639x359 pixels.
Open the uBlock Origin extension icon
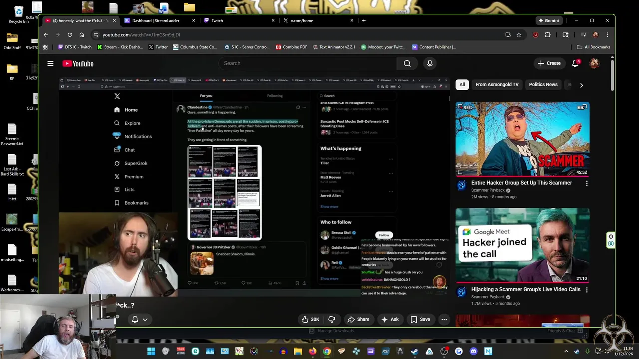tap(536, 35)
